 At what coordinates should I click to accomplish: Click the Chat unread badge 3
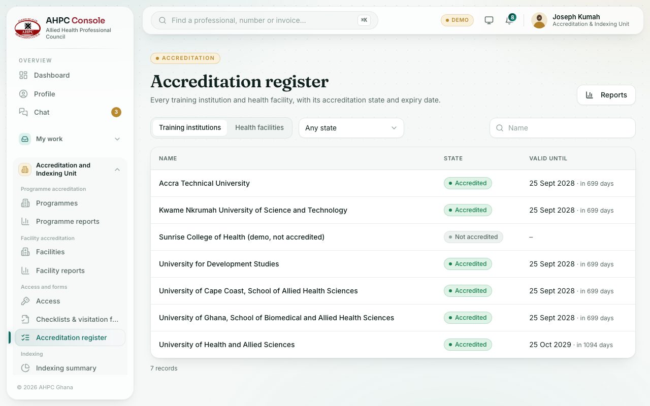116,112
